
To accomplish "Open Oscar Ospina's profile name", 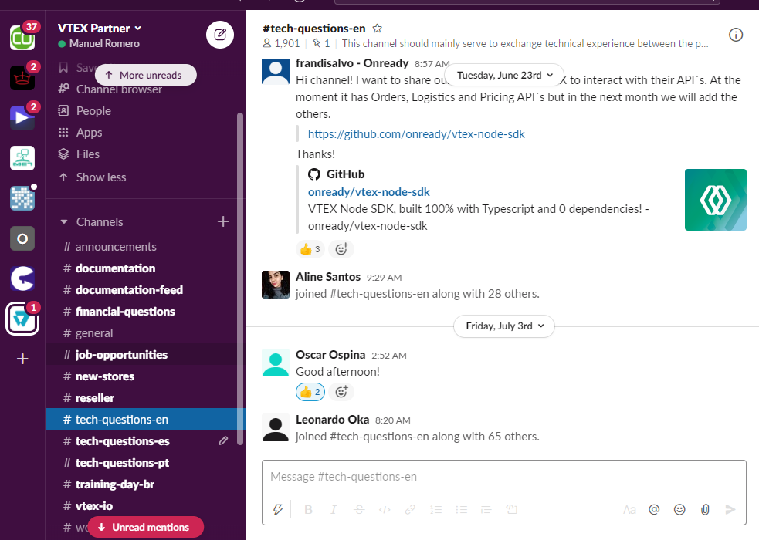I will [x=330, y=355].
